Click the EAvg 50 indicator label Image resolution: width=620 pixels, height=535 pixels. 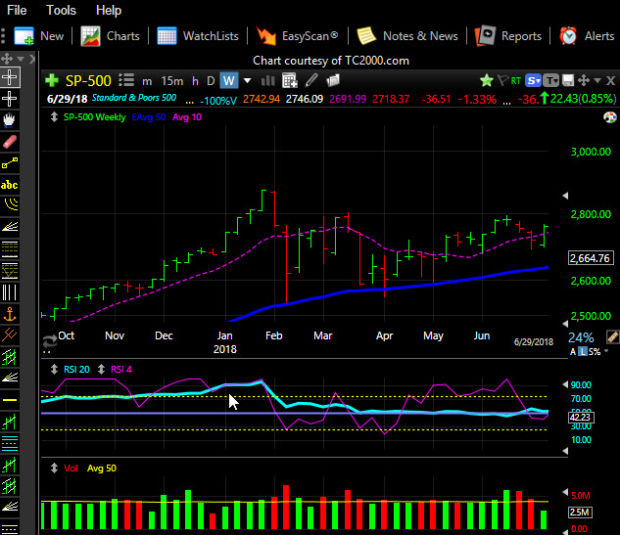tap(148, 117)
